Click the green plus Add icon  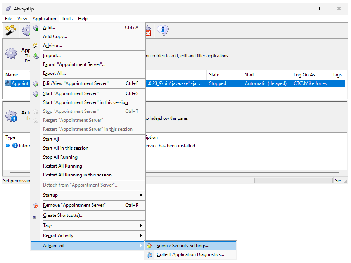point(35,28)
